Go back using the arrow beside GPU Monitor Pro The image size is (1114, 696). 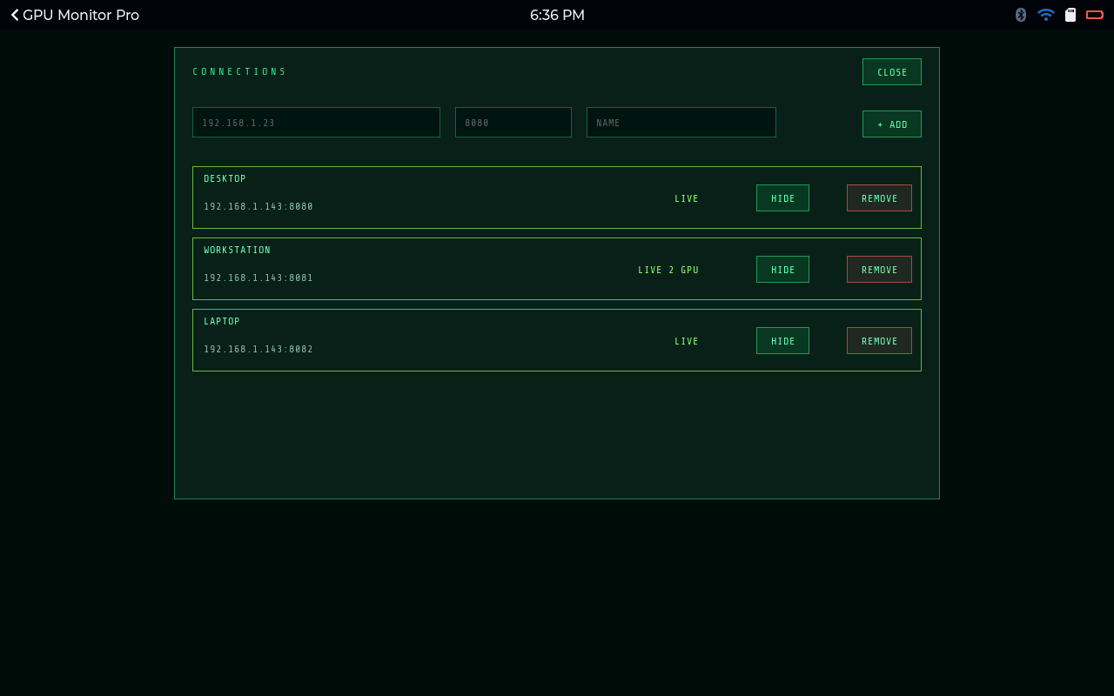pyautogui.click(x=15, y=15)
